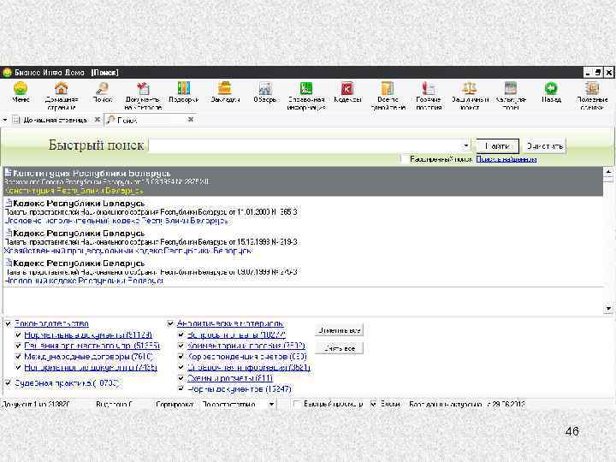Screen dimensions: 616x462
Task: Select the second Кодекс Республики Беларусь result title
Action: click(x=79, y=234)
